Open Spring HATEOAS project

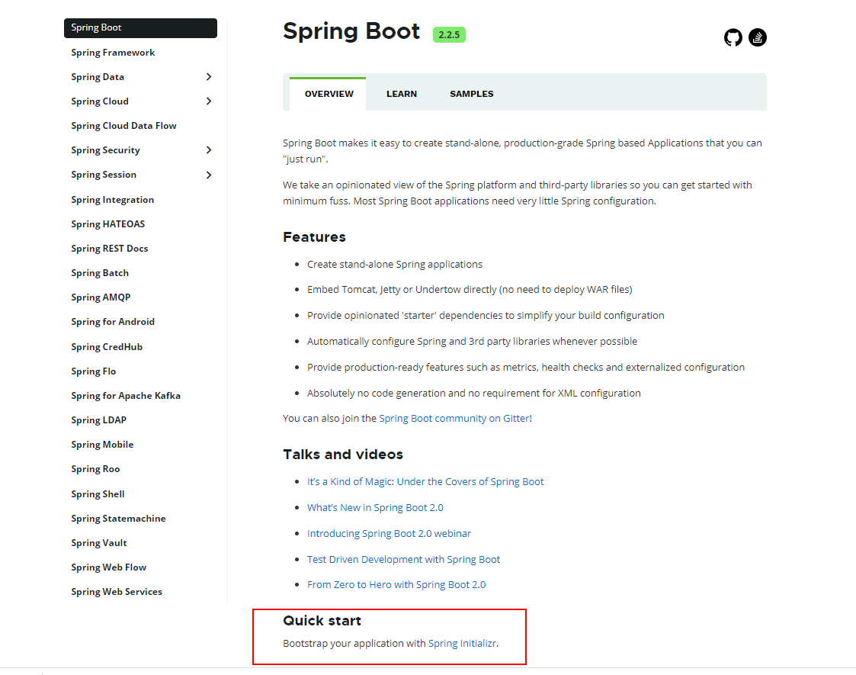(x=108, y=224)
